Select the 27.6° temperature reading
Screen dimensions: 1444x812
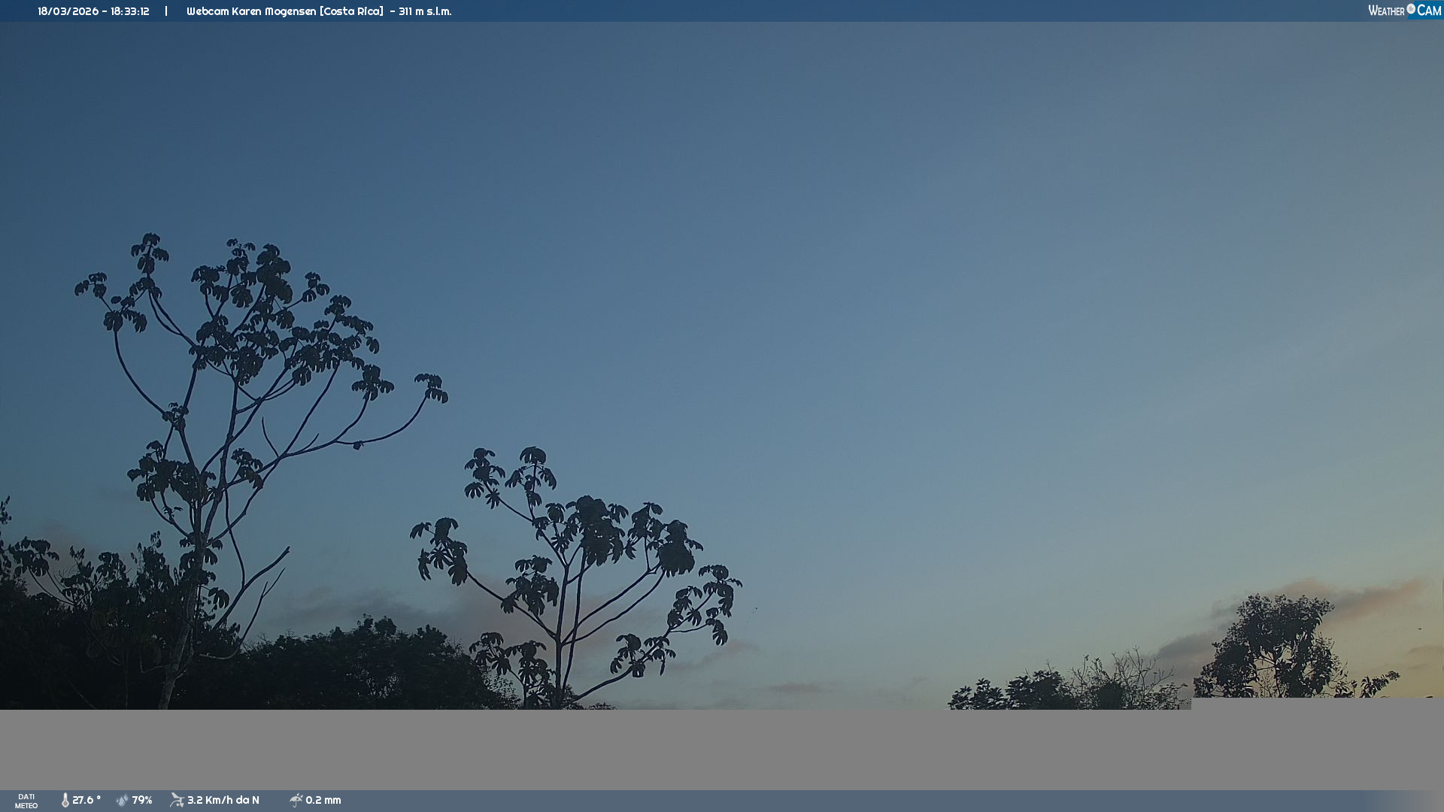tap(86, 800)
